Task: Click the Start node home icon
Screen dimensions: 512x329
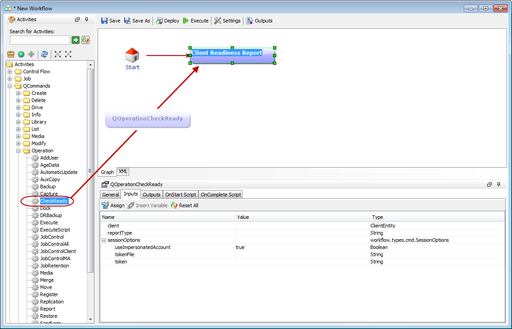Action: pyautogui.click(x=132, y=55)
